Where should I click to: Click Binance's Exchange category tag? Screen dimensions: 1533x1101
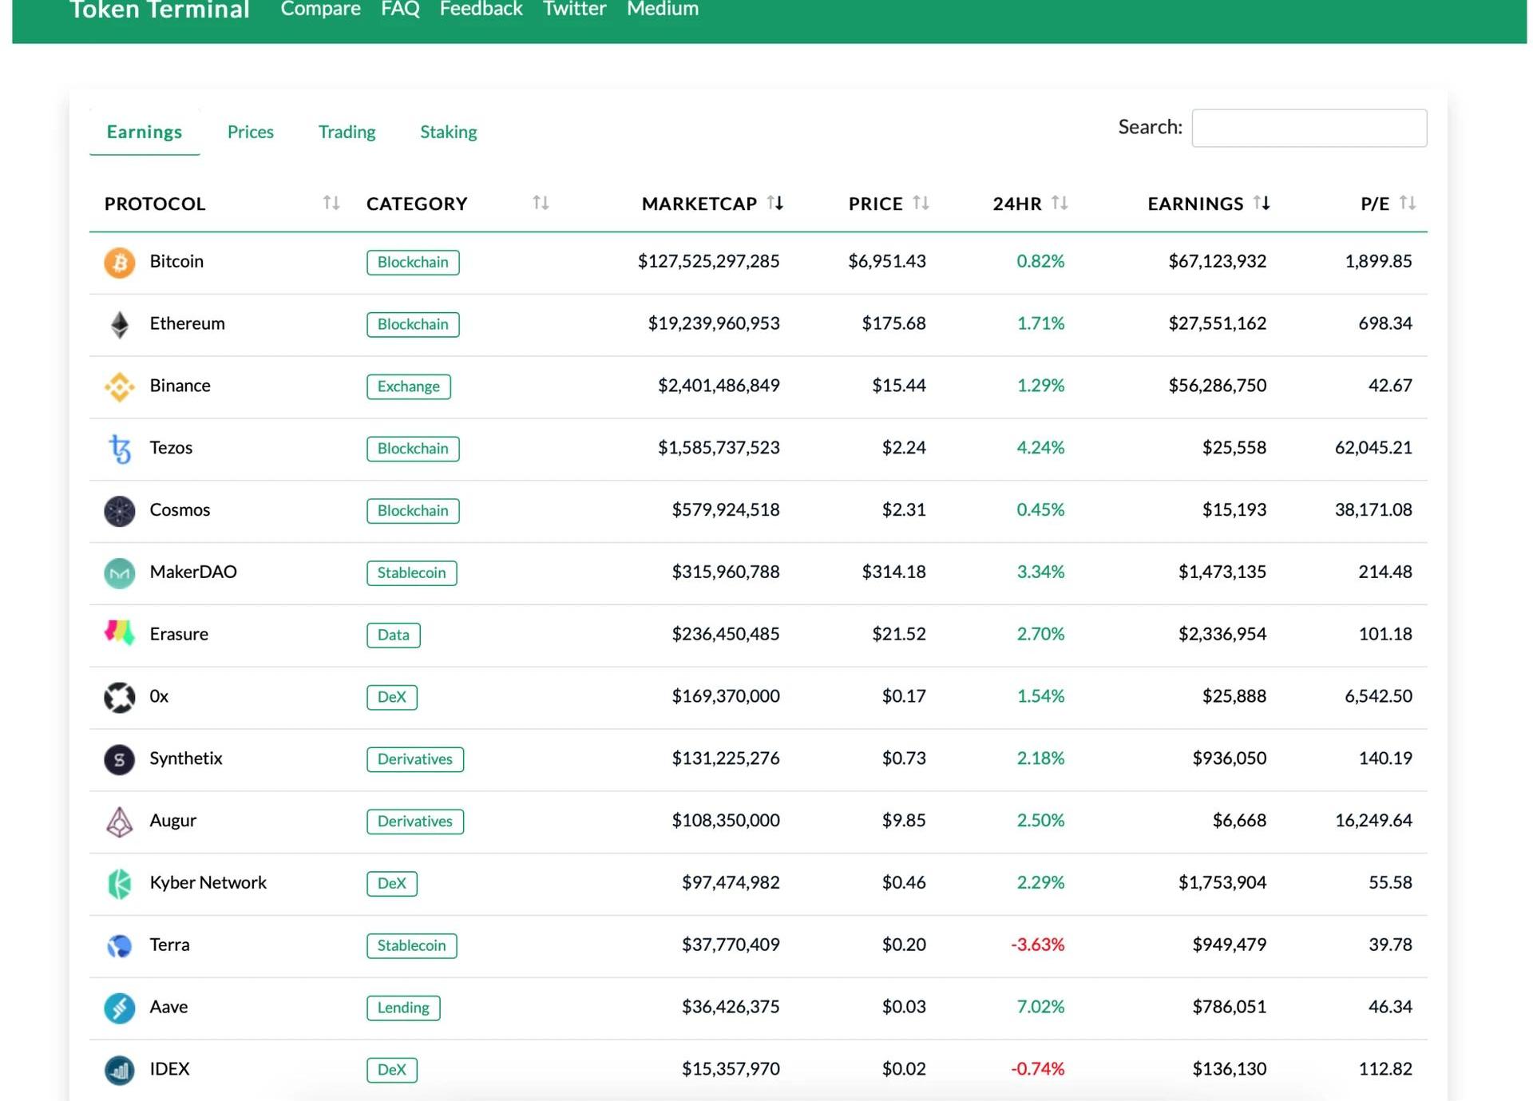(409, 386)
